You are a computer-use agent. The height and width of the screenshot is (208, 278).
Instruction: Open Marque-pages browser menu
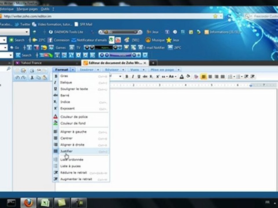[27, 9]
